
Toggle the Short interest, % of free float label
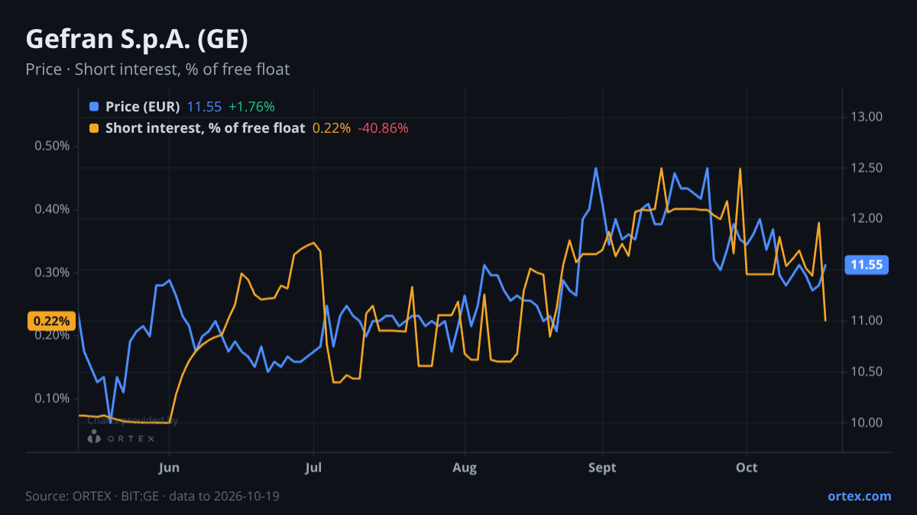point(205,128)
